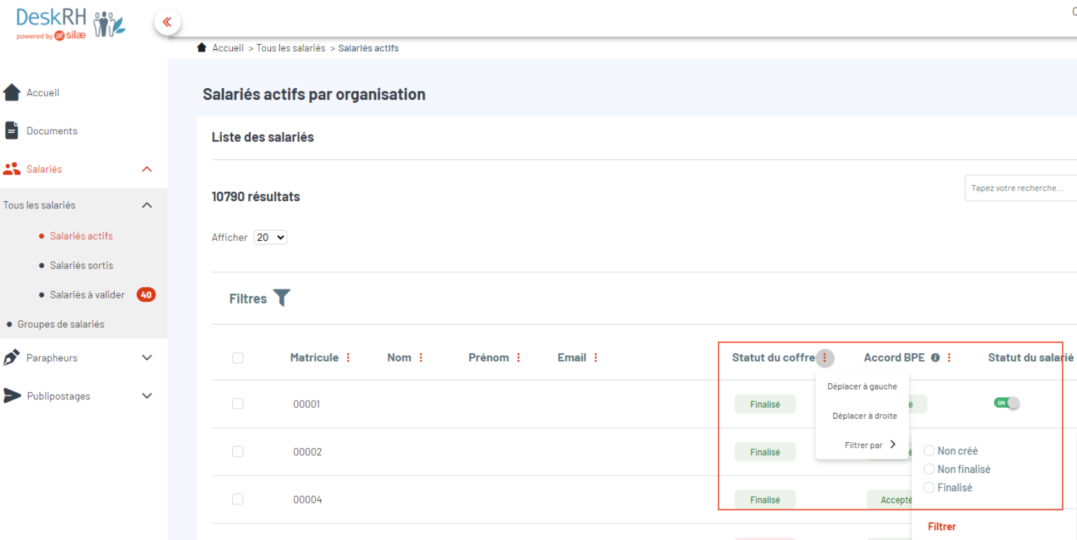Click the red Filtrer button
1077x540 pixels.
941,527
